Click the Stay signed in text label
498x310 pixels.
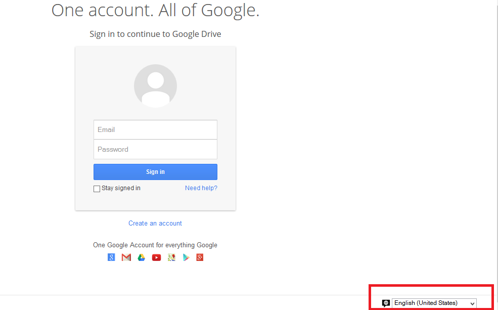click(x=120, y=188)
